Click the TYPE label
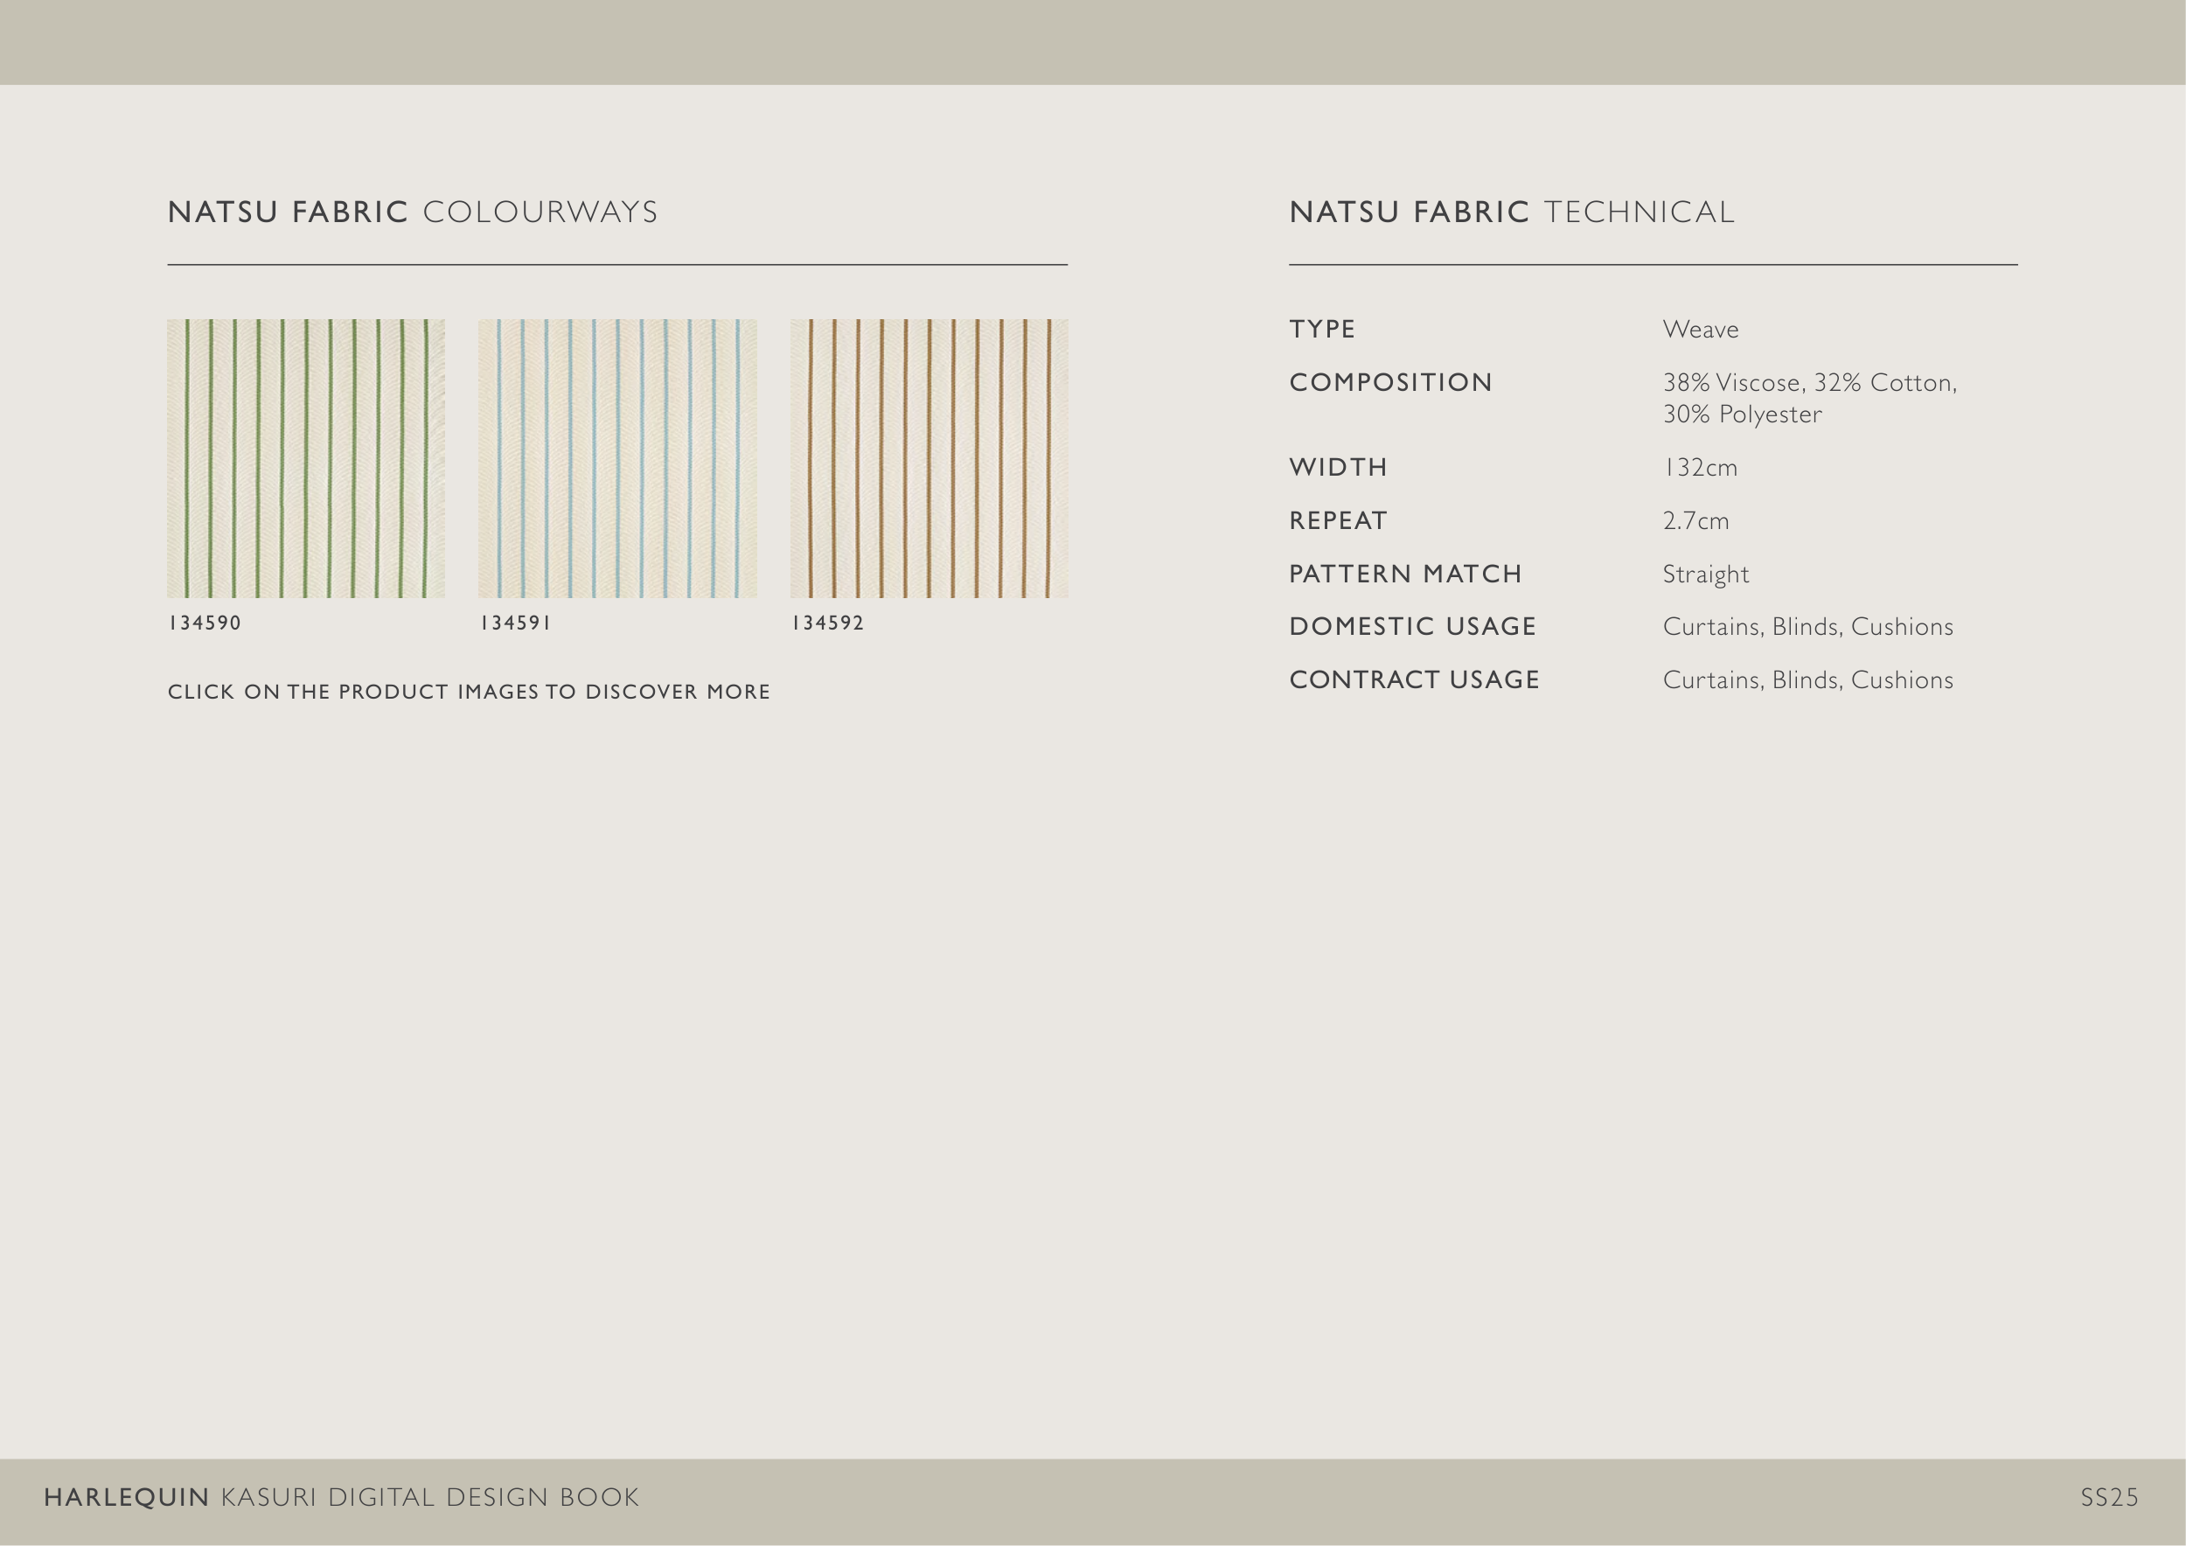This screenshot has width=2186, height=1546. point(1321,330)
